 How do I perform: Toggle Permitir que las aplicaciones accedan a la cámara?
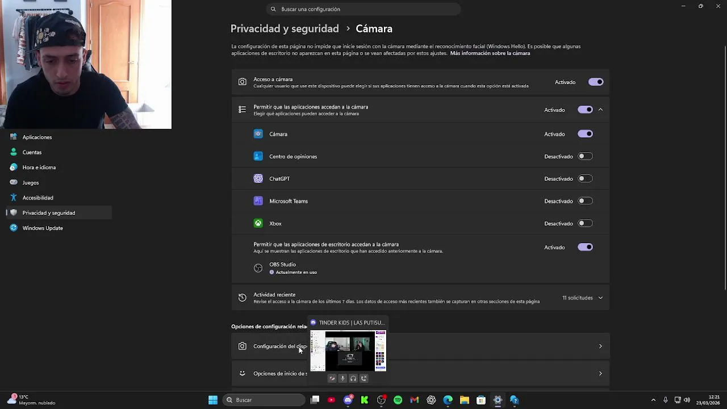tap(585, 110)
